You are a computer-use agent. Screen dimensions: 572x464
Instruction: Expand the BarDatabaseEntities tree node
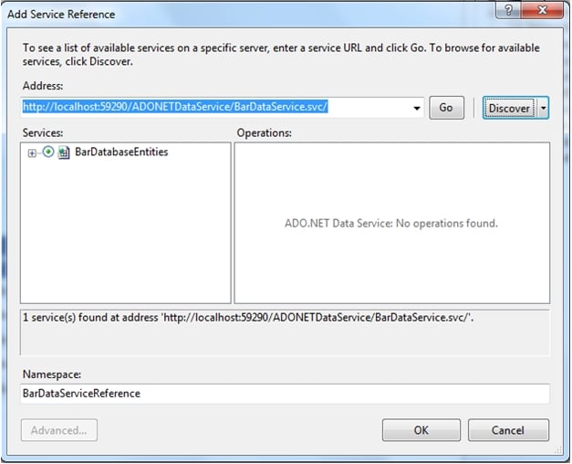tap(32, 153)
